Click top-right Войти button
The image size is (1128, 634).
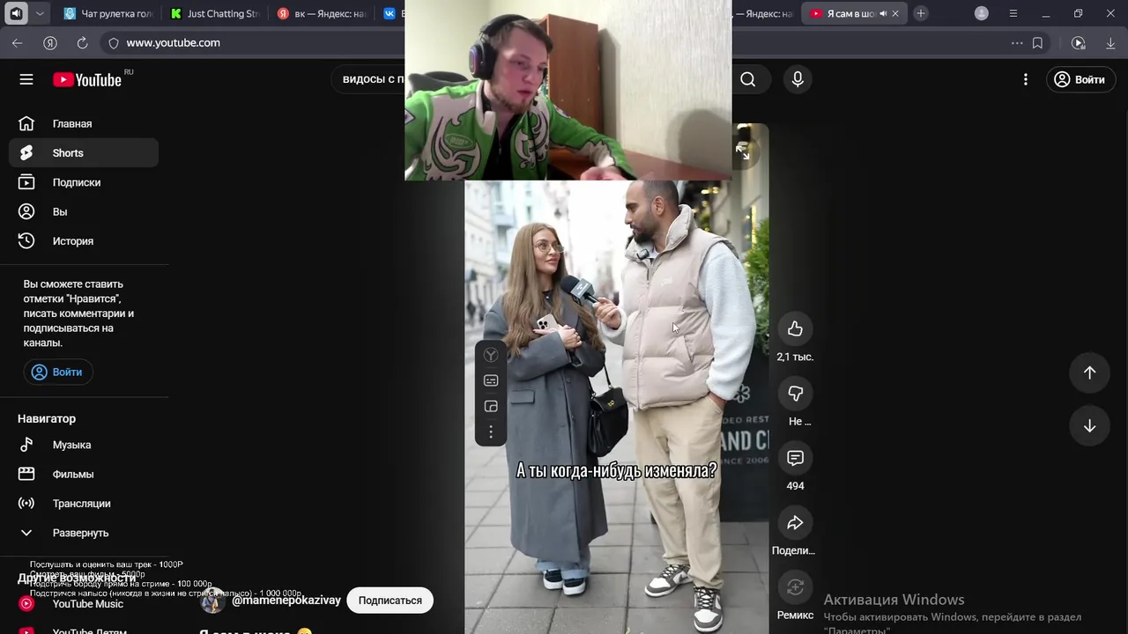(1080, 79)
